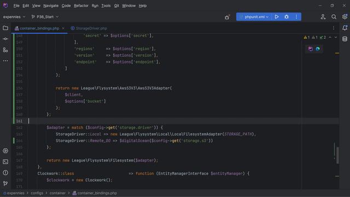The width and height of the screenshot is (350, 197).
Task: Open the account profile icon
Action: coord(323,17)
